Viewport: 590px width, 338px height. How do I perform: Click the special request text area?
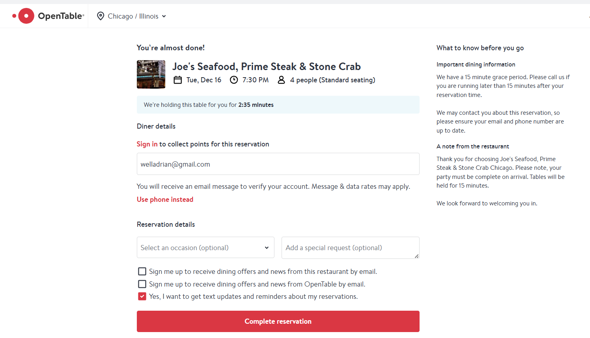(x=350, y=248)
